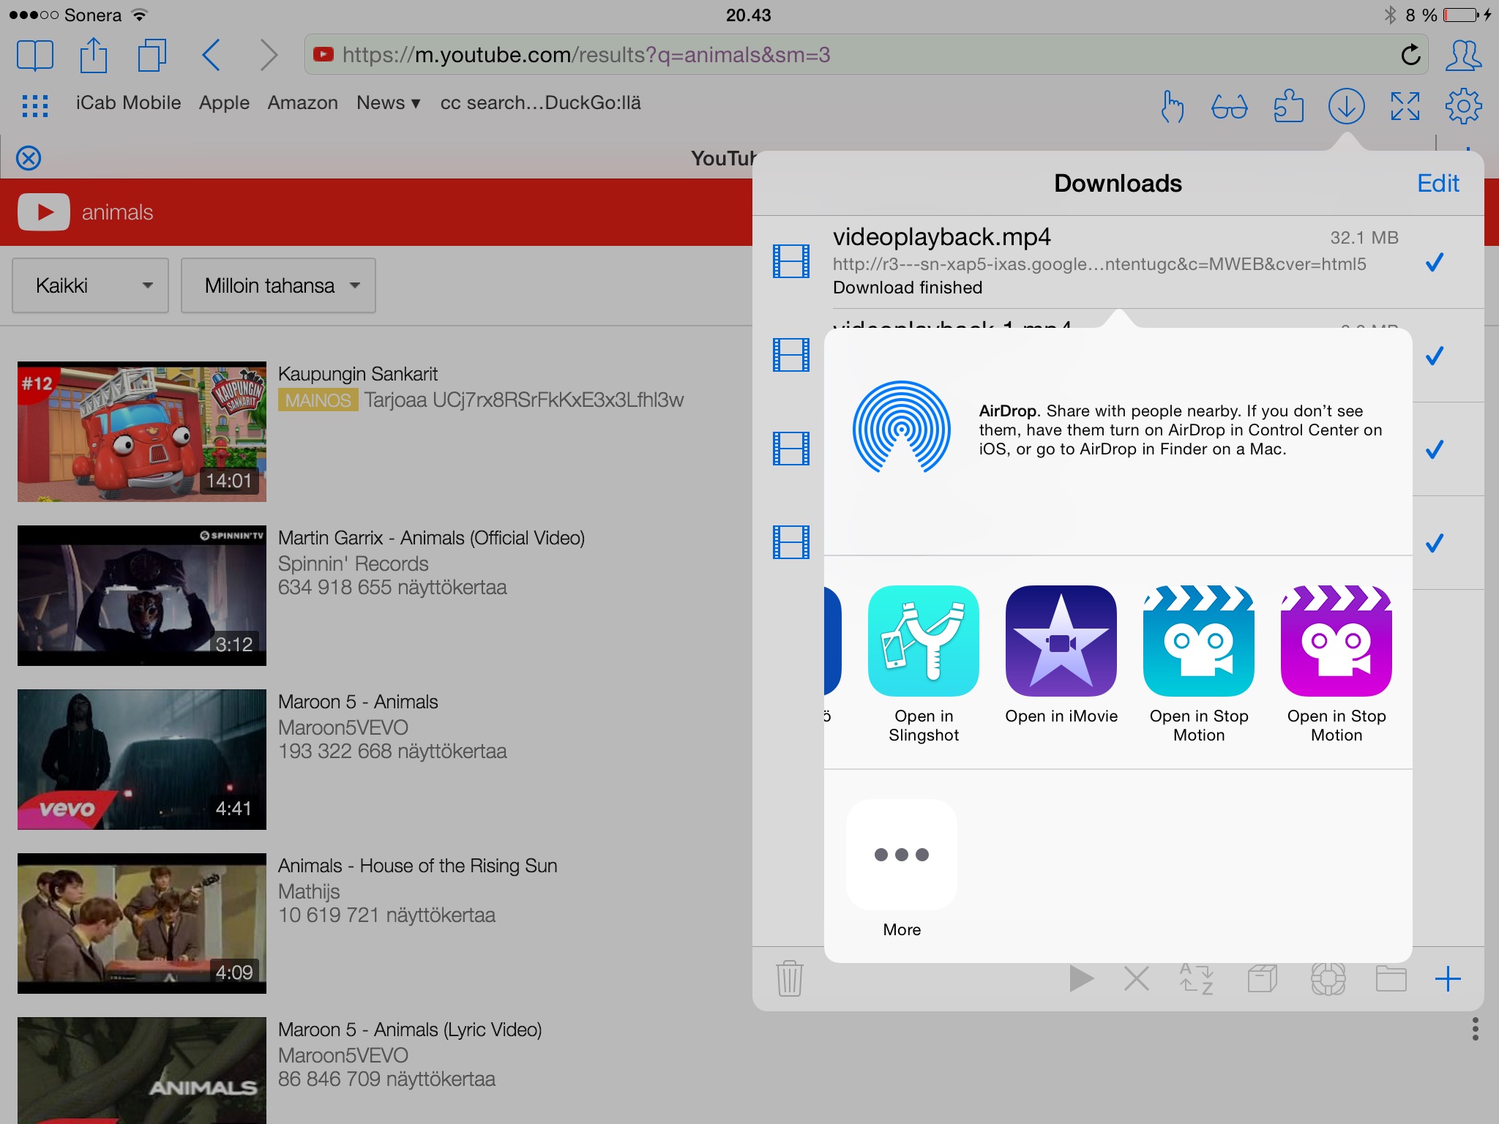Open the News bookmarks dropdown
The image size is (1499, 1124).
pos(388,103)
